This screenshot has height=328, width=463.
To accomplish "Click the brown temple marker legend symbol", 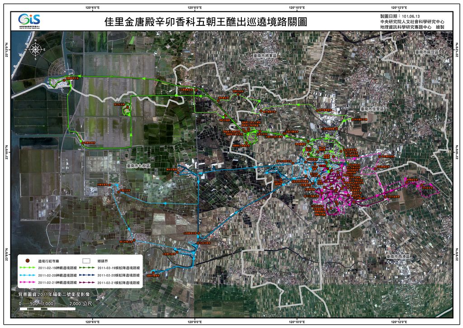I will point(27,261).
